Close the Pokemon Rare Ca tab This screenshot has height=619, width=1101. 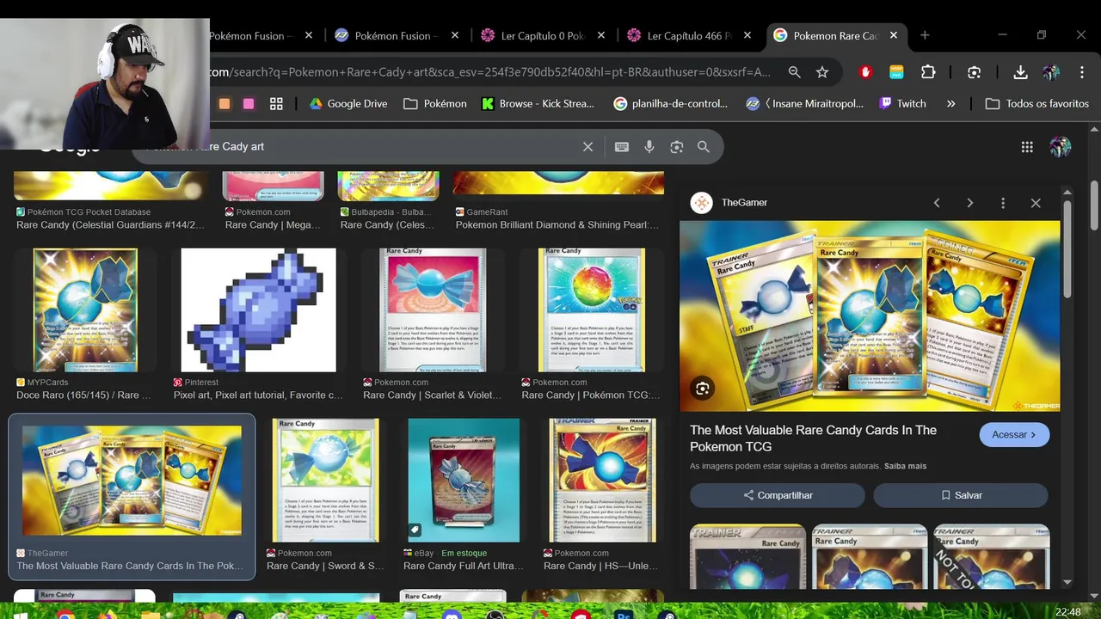pyautogui.click(x=894, y=35)
